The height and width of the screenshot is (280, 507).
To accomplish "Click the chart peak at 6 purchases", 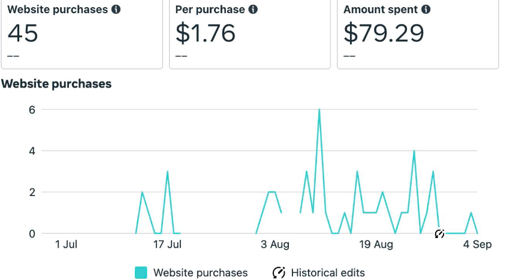I will [319, 110].
